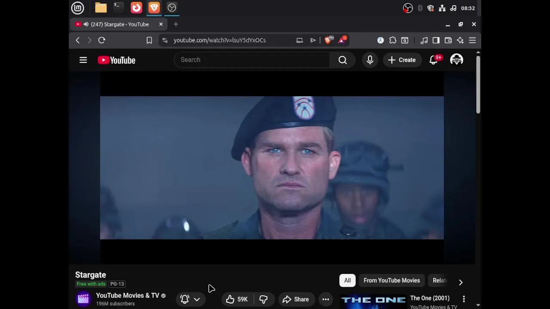View site information next to the URL
Screen dimensions: 550x309
165,40
